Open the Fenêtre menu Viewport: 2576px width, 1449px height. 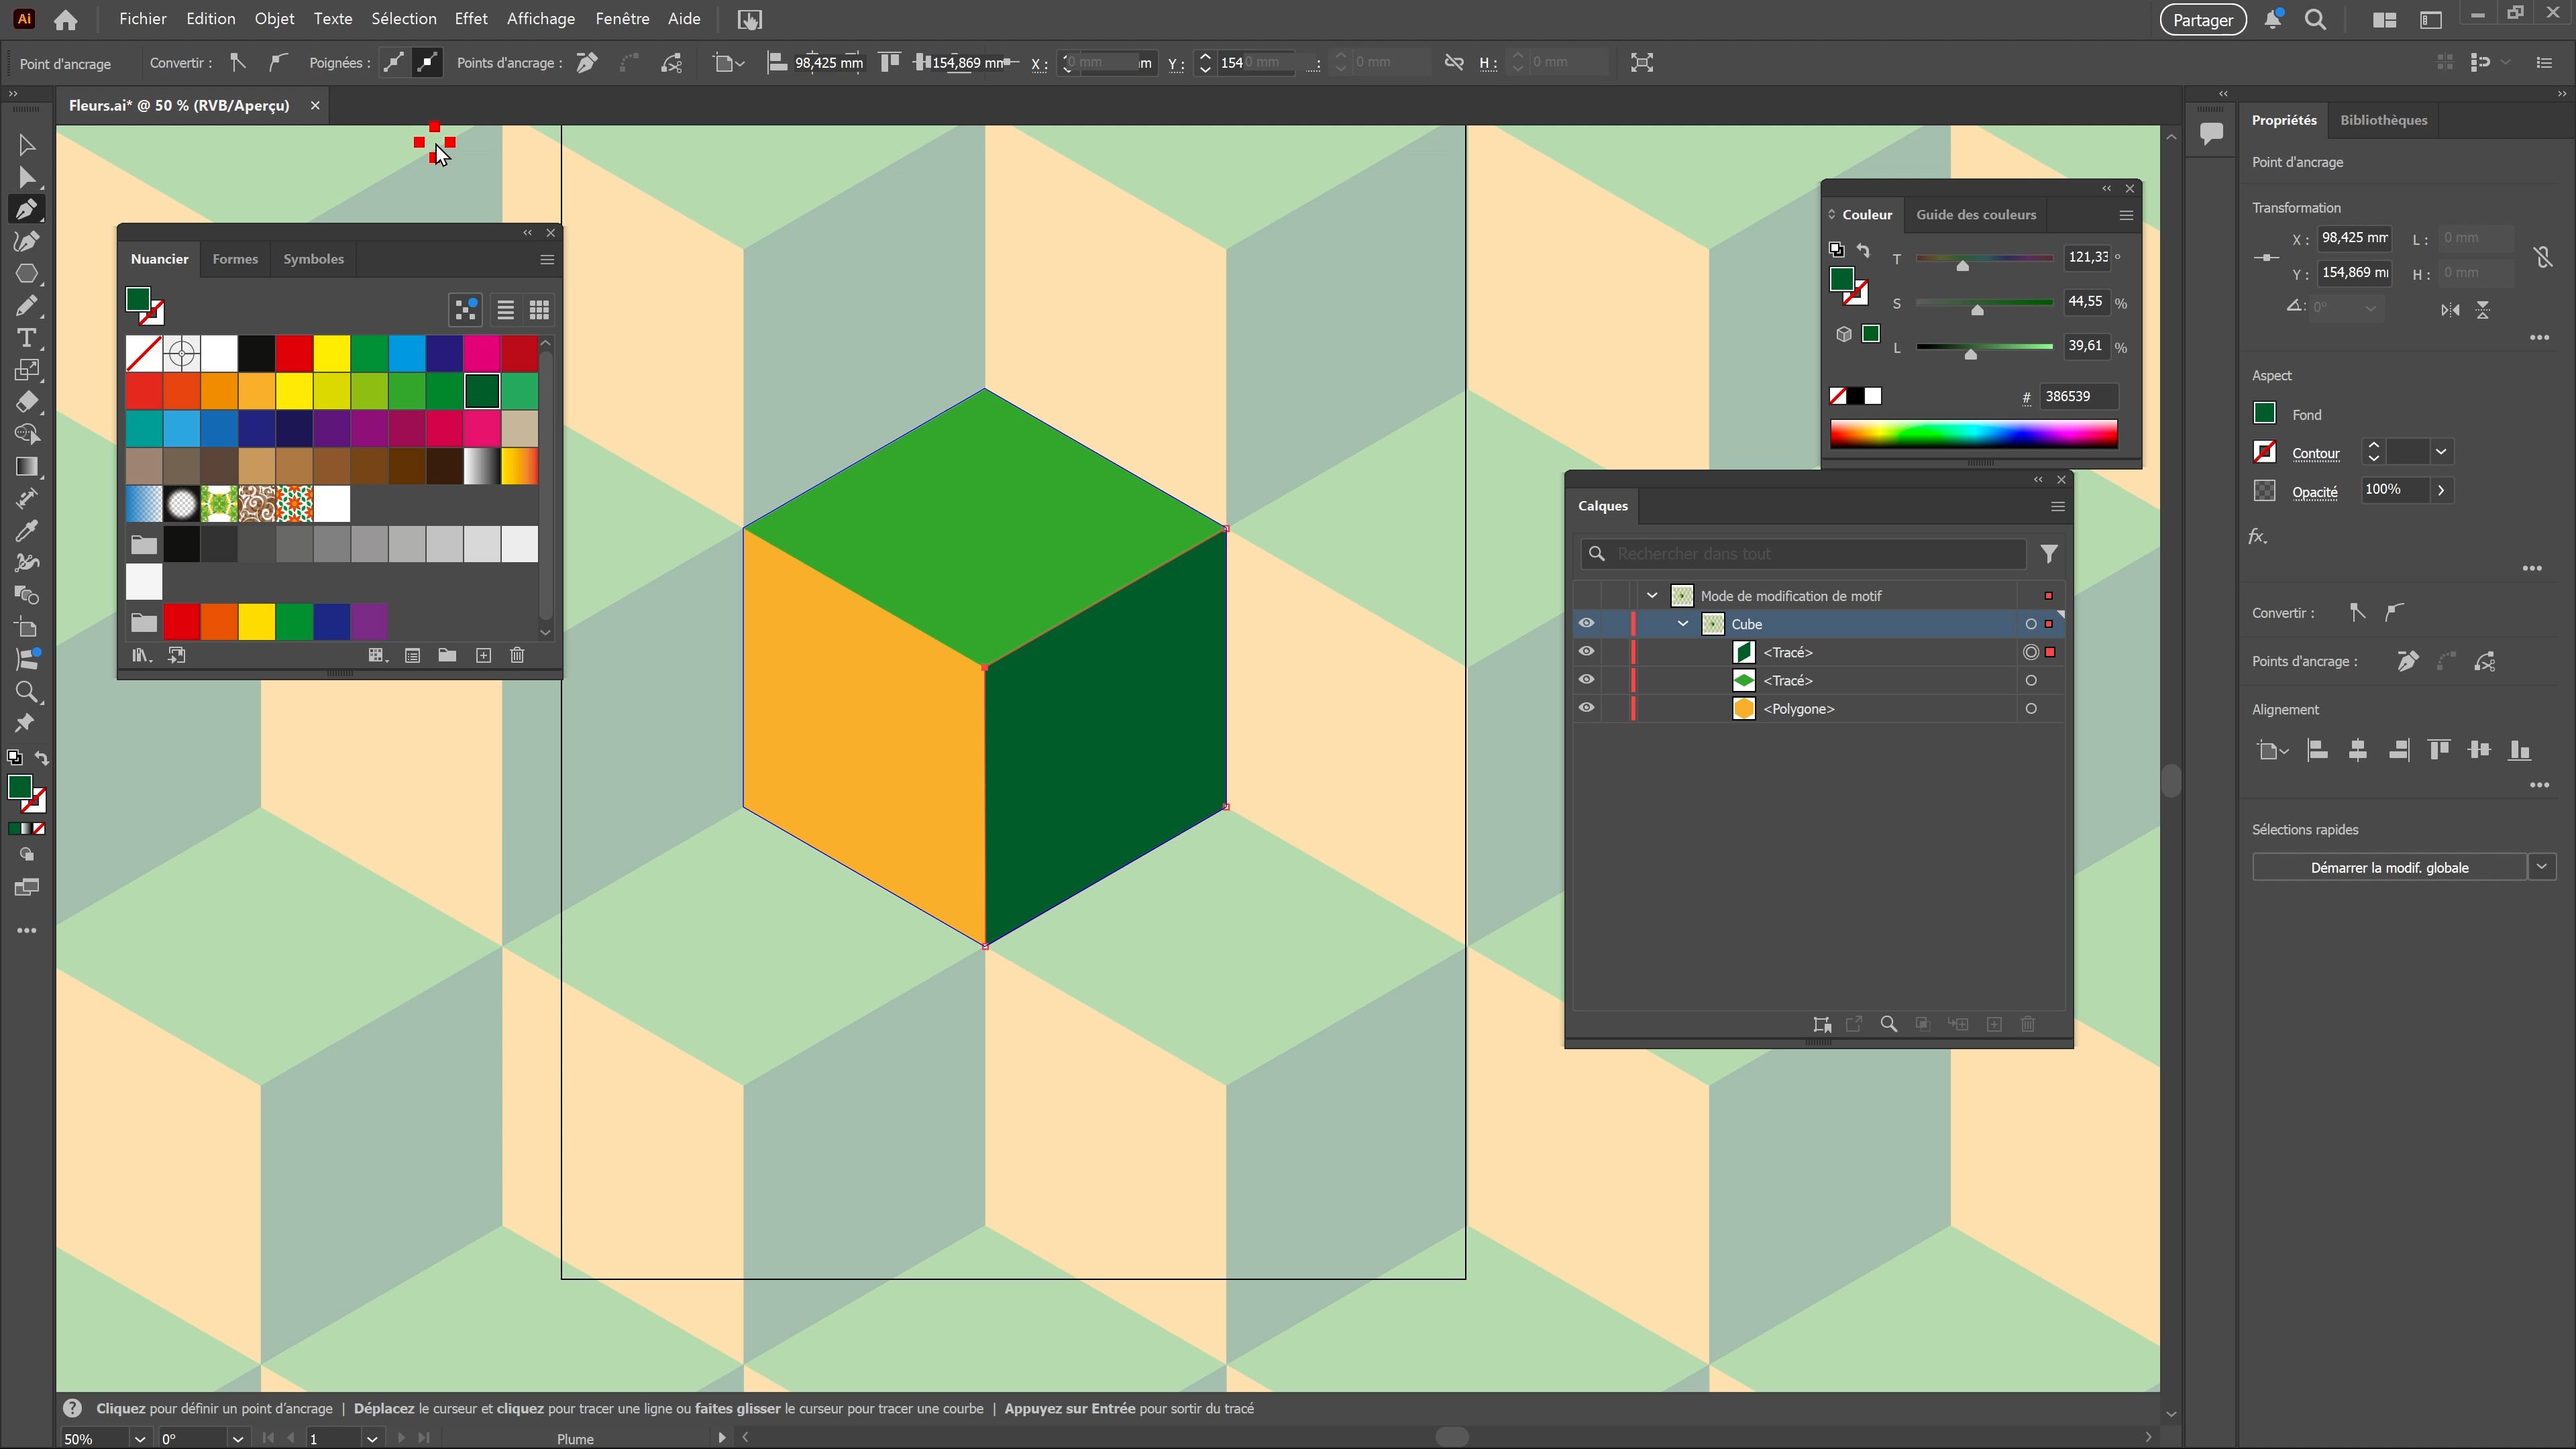621,19
